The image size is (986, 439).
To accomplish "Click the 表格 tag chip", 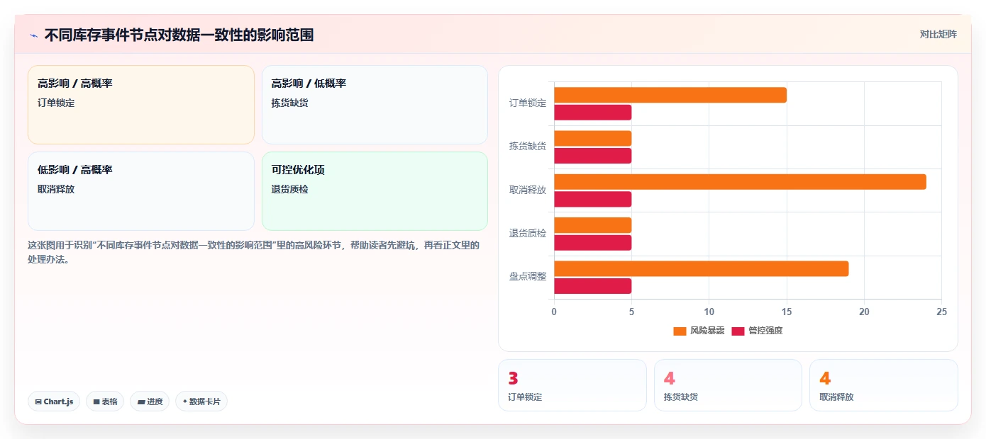I will 105,401.
